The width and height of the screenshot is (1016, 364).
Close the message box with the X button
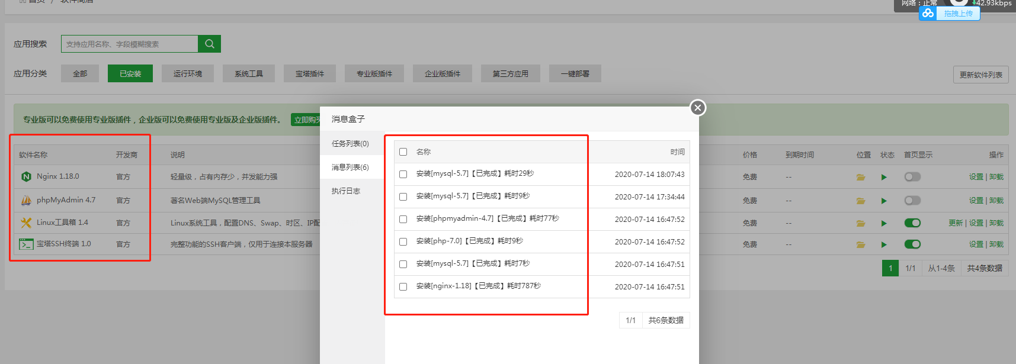pos(698,108)
